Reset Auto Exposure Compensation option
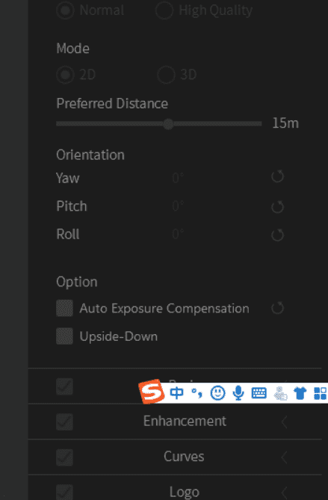Screen dimensions: 328x500 [x=277, y=308]
